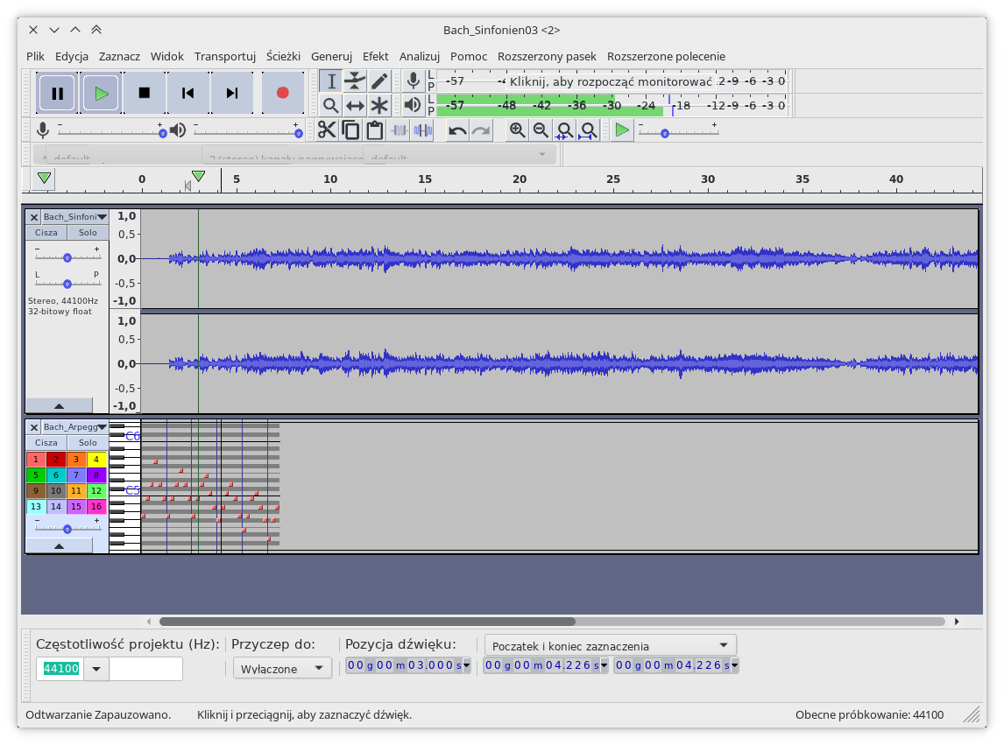This screenshot has height=745, width=1004.
Task: Open project rate dropdown arrow
Action: 96,669
